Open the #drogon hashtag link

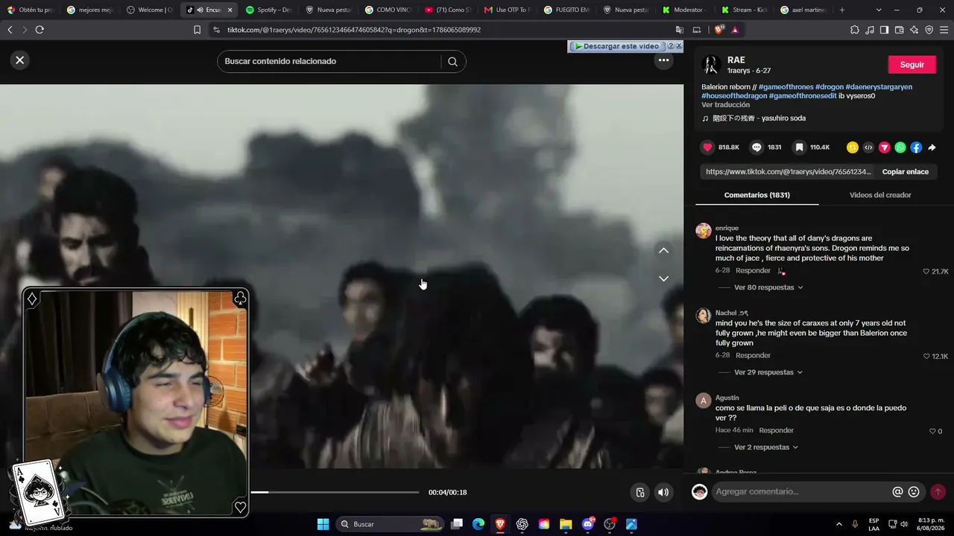pos(830,87)
